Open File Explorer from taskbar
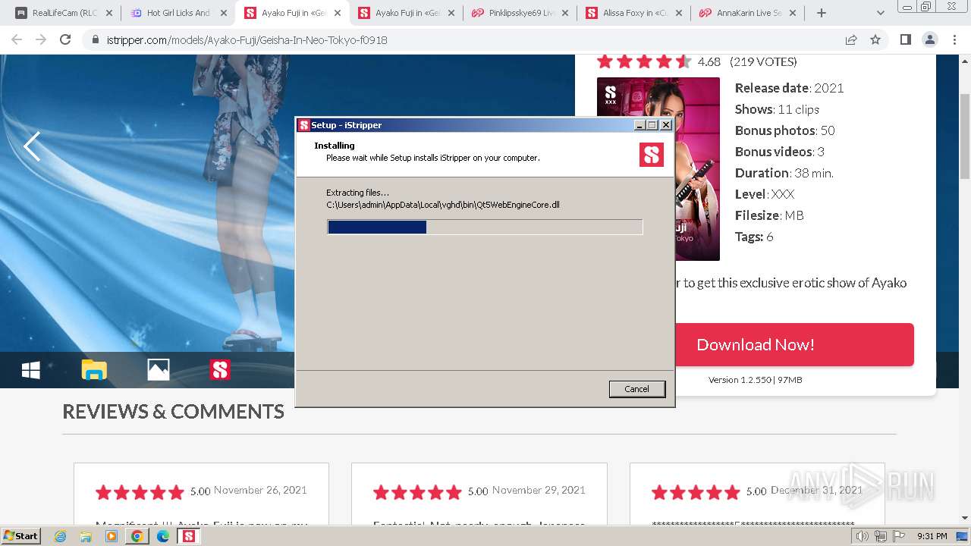 click(x=86, y=536)
